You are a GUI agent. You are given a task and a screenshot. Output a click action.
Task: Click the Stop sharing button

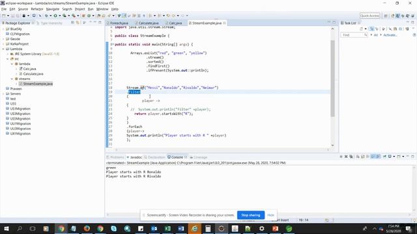point(250,215)
